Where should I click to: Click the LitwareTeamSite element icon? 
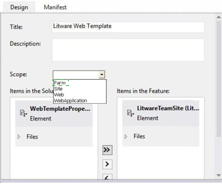click(130, 113)
